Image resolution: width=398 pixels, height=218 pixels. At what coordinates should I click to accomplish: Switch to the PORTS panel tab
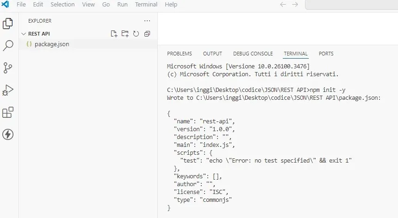click(x=326, y=54)
